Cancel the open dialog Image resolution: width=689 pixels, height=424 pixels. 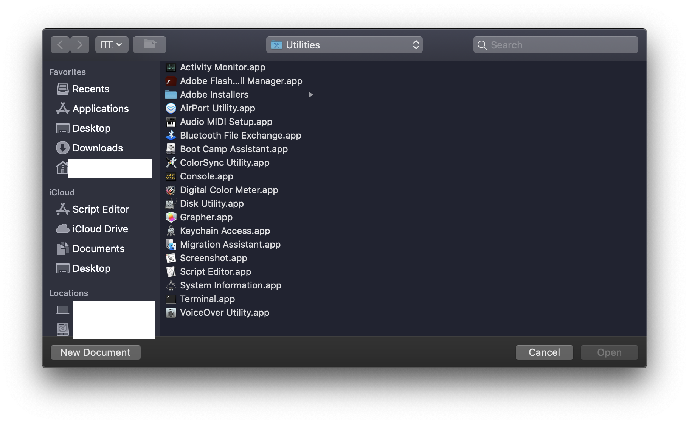click(545, 352)
